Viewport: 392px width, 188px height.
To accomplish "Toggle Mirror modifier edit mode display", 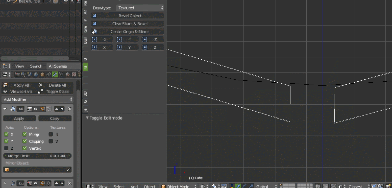I will coord(43,109).
